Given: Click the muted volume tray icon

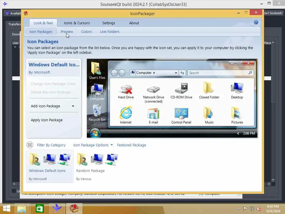Looking at the screenshot, I should coord(259,209).
